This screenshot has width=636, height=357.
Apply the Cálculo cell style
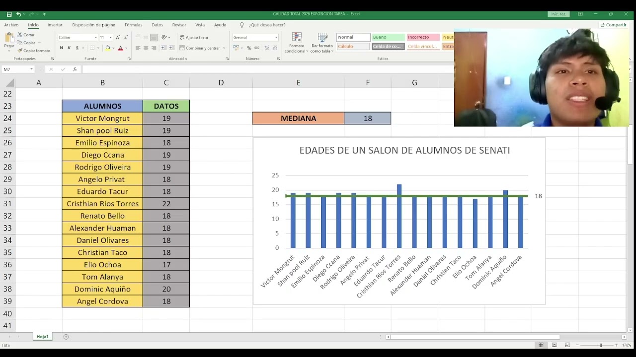353,47
